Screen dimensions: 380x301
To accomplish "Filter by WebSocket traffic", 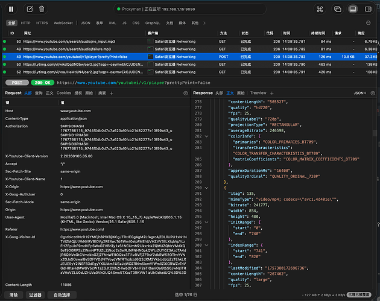I will (x=63, y=23).
